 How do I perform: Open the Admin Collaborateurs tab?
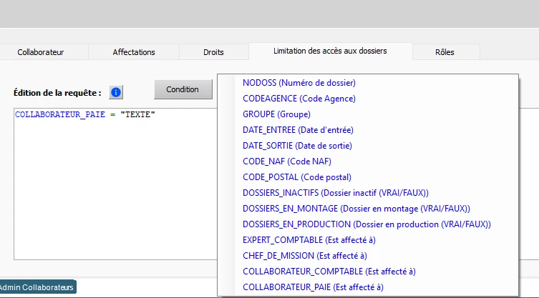click(37, 287)
